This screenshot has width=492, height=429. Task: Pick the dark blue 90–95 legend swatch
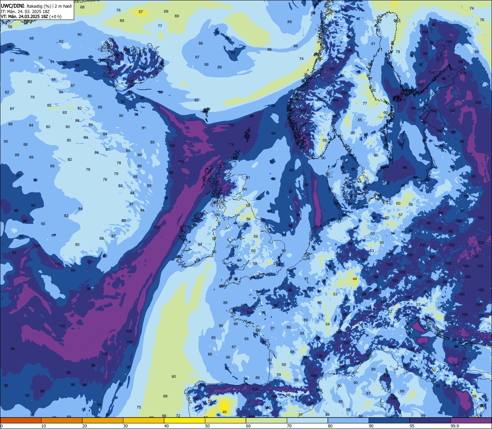[x=389, y=420]
